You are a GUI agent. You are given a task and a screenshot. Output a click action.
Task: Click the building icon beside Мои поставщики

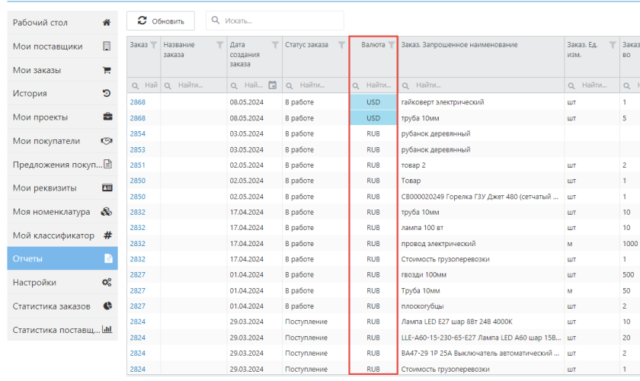pos(107,46)
